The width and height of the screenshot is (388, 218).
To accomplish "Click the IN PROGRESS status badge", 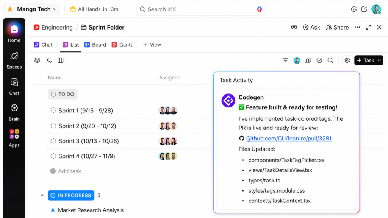I will [x=71, y=195].
